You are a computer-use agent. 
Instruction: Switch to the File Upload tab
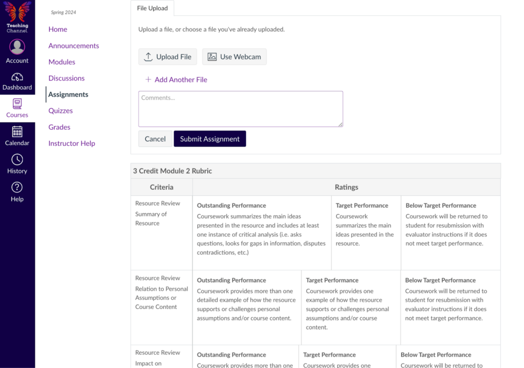click(152, 8)
